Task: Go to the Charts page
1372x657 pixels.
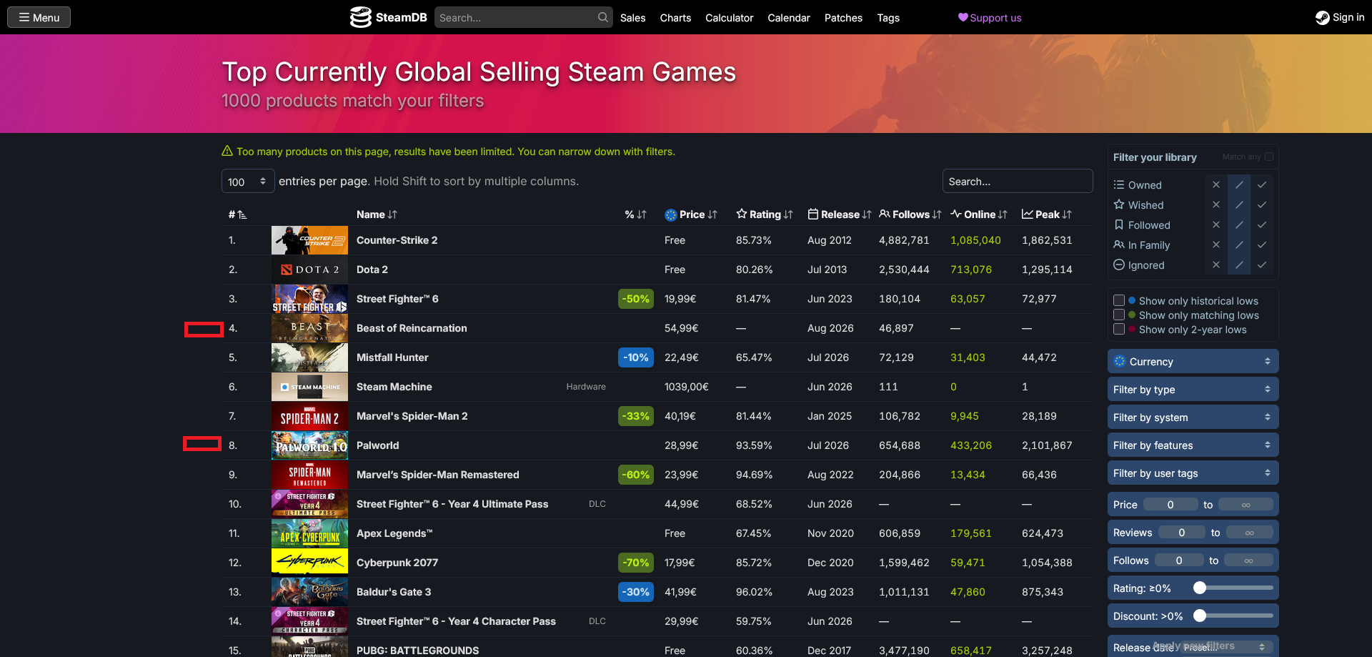Action: (675, 18)
